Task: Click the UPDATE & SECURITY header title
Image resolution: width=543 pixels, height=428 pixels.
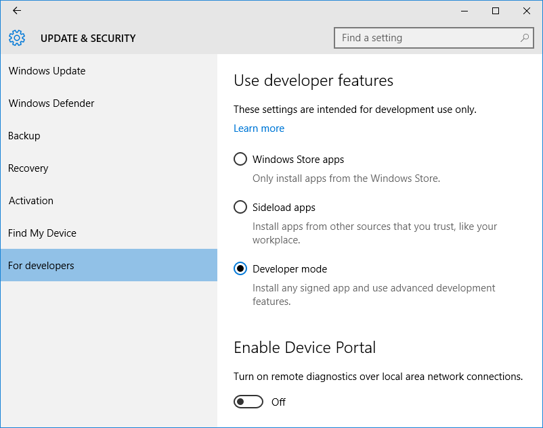Action: 88,39
